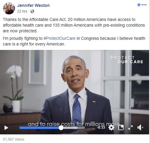This screenshot has height=143, width=150.
Task: Click the picture-in-picture pop-out icon
Action: point(121,127)
